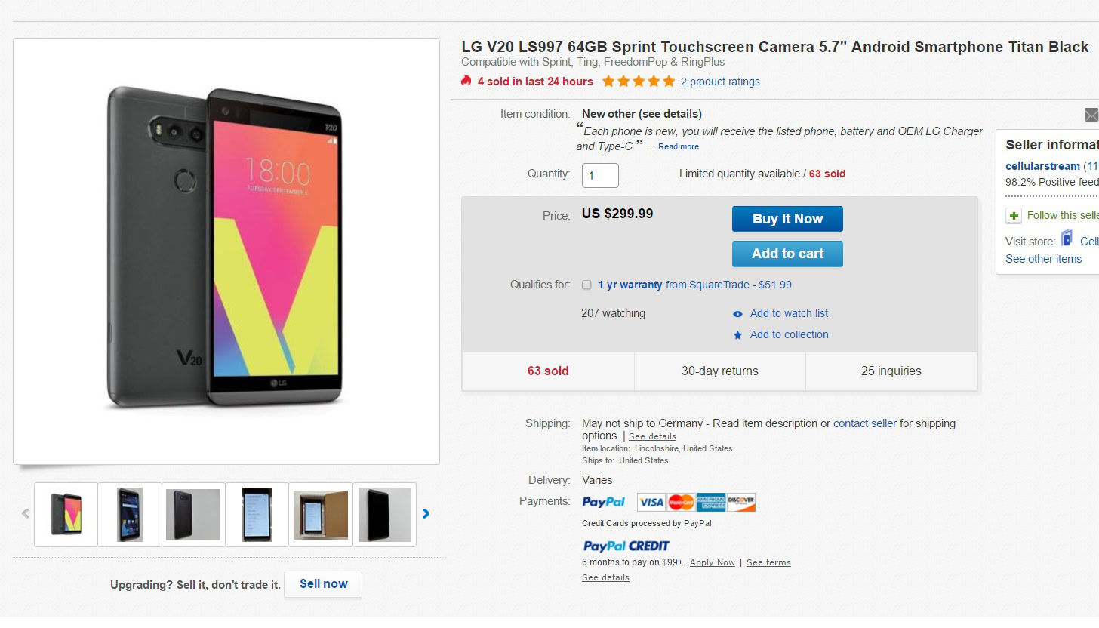Click the PayPal logo under Payments
Viewport: 1099px width, 628px height.
[x=603, y=502]
